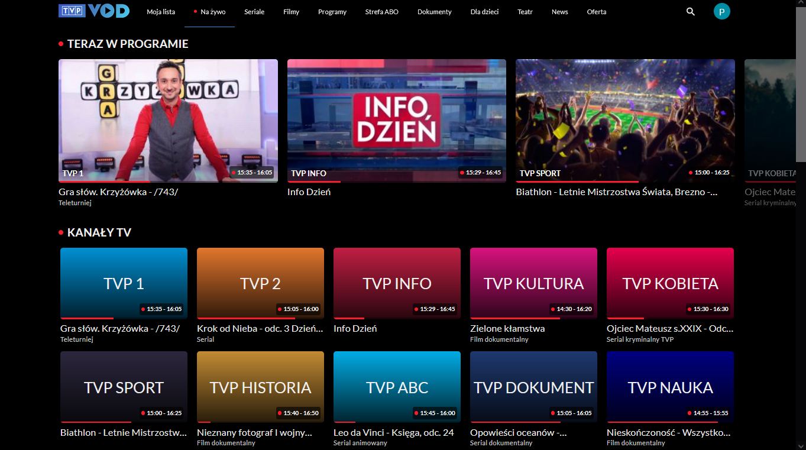Browse Filmy from the top navigation
This screenshot has width=806, height=450.
click(291, 11)
